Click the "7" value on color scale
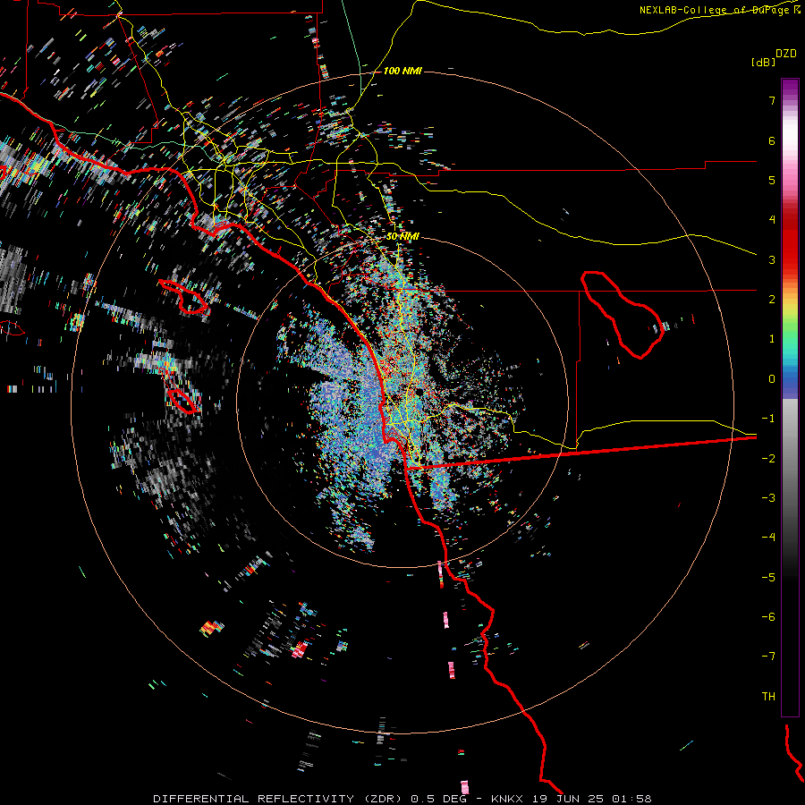The image size is (805, 805). pyautogui.click(x=772, y=100)
